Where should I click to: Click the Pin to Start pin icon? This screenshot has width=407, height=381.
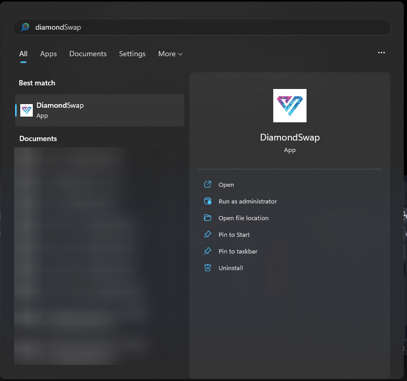coord(207,234)
